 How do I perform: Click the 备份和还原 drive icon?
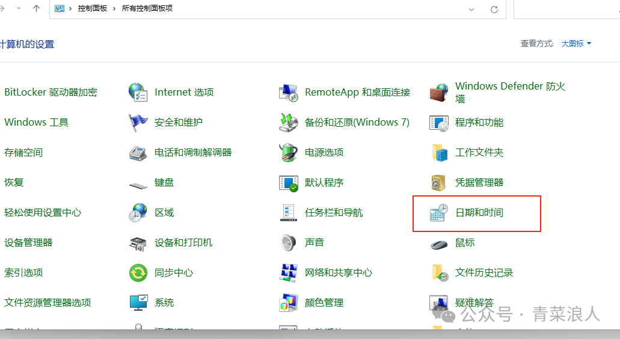pyautogui.click(x=288, y=123)
